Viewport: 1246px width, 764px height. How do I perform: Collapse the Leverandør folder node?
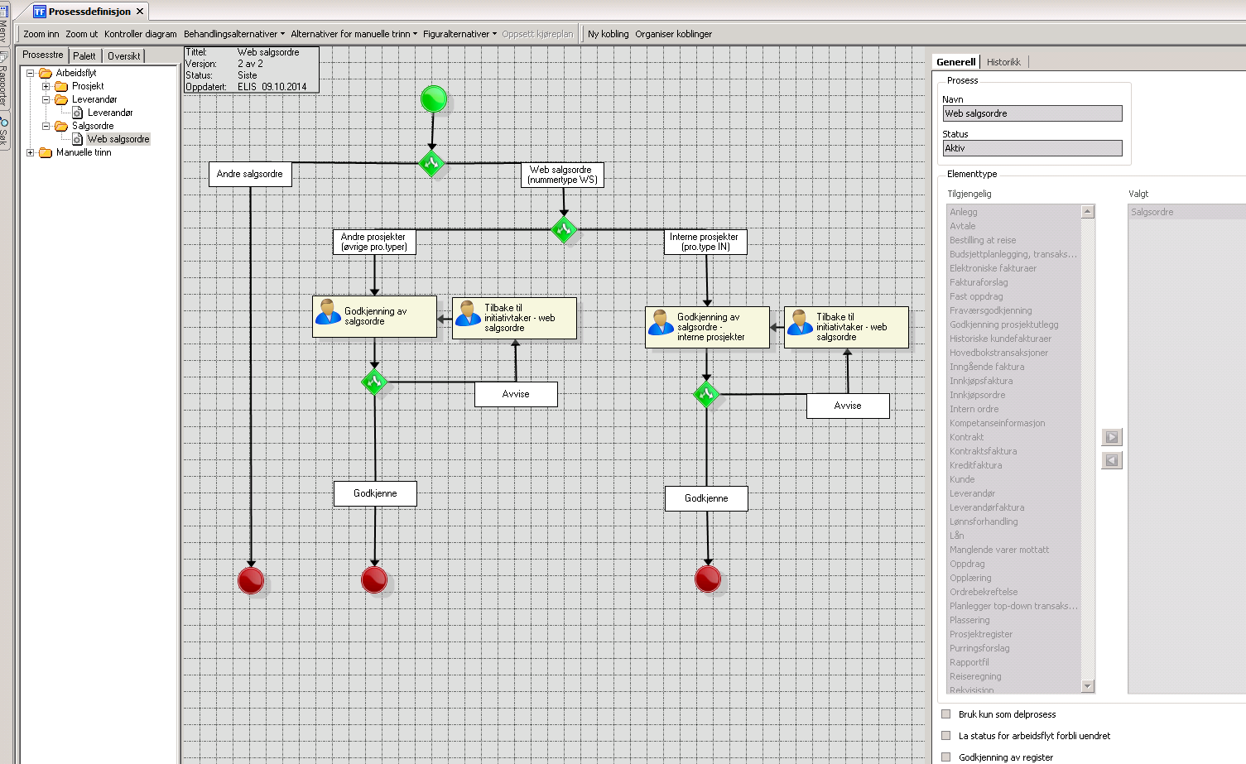point(46,99)
